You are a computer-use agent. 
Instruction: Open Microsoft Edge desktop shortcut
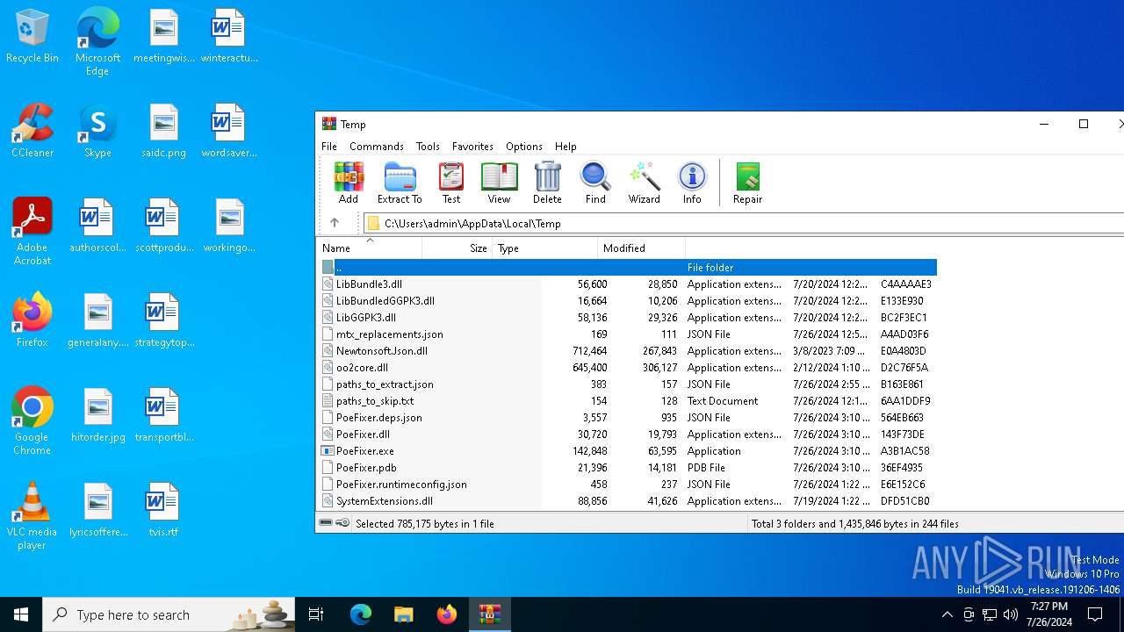tap(97, 41)
